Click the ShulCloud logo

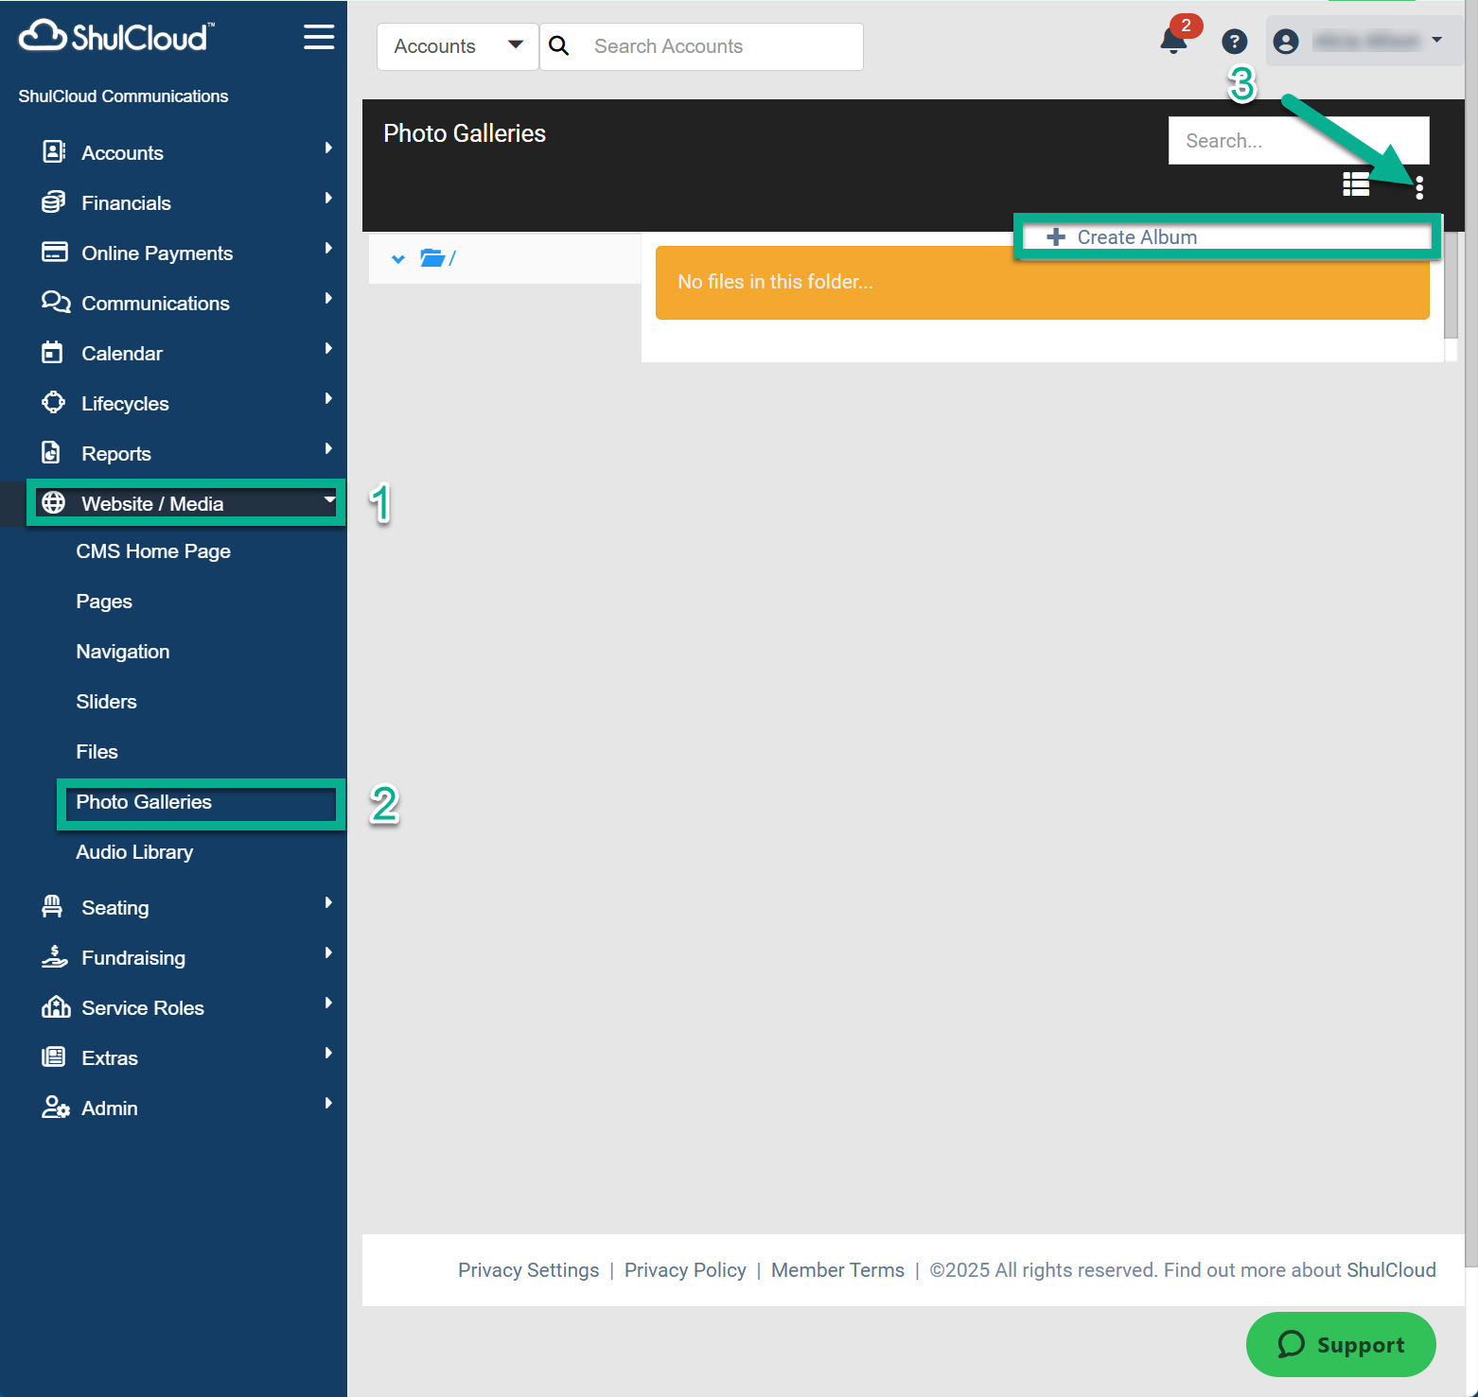[116, 37]
